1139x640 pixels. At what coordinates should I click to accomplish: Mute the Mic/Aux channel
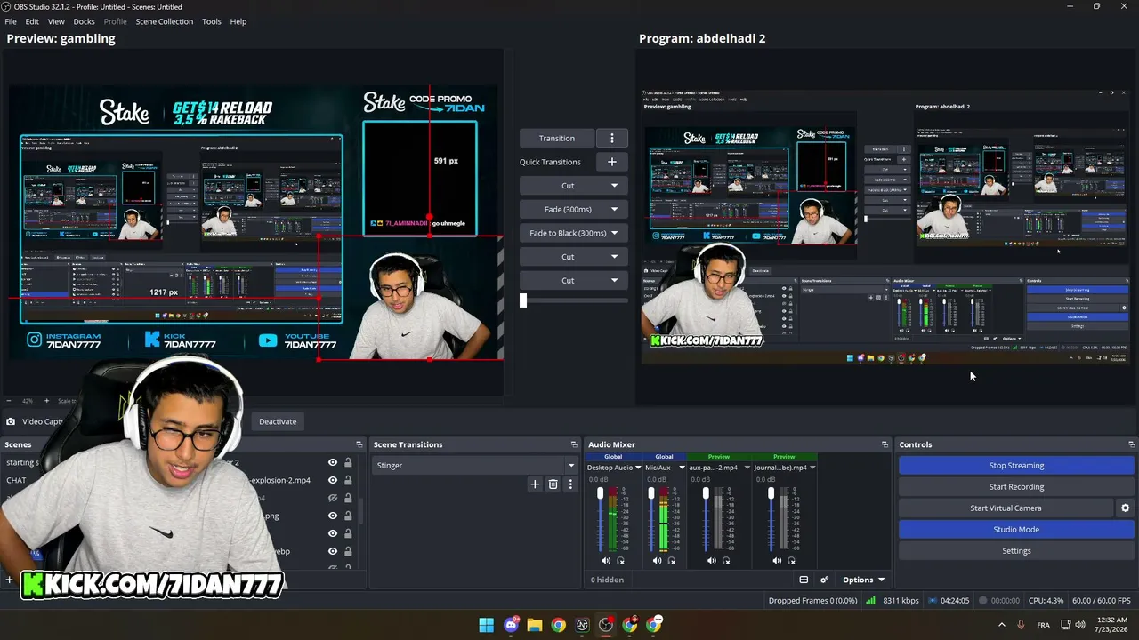[x=657, y=561]
